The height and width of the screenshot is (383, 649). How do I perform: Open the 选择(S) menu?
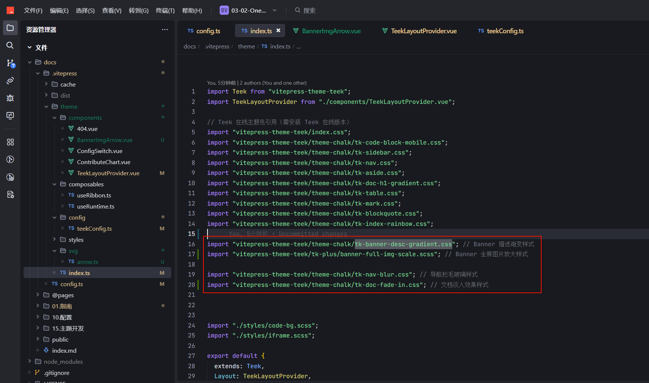[x=85, y=10]
